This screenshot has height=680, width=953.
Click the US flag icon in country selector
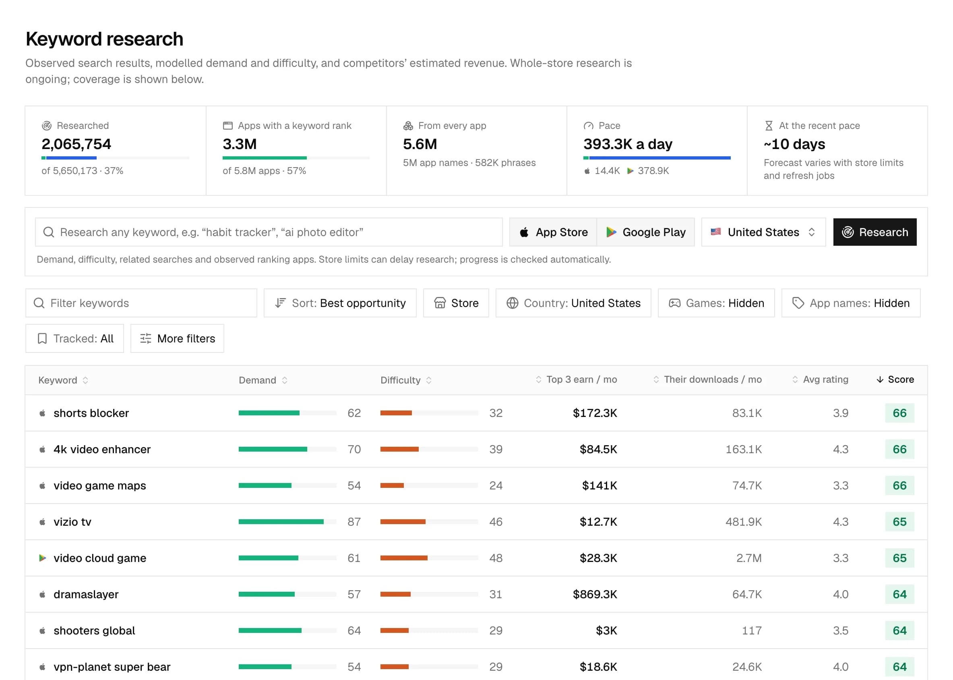point(716,232)
